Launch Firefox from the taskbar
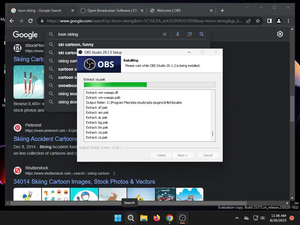The image size is (300, 225). tap(157, 218)
